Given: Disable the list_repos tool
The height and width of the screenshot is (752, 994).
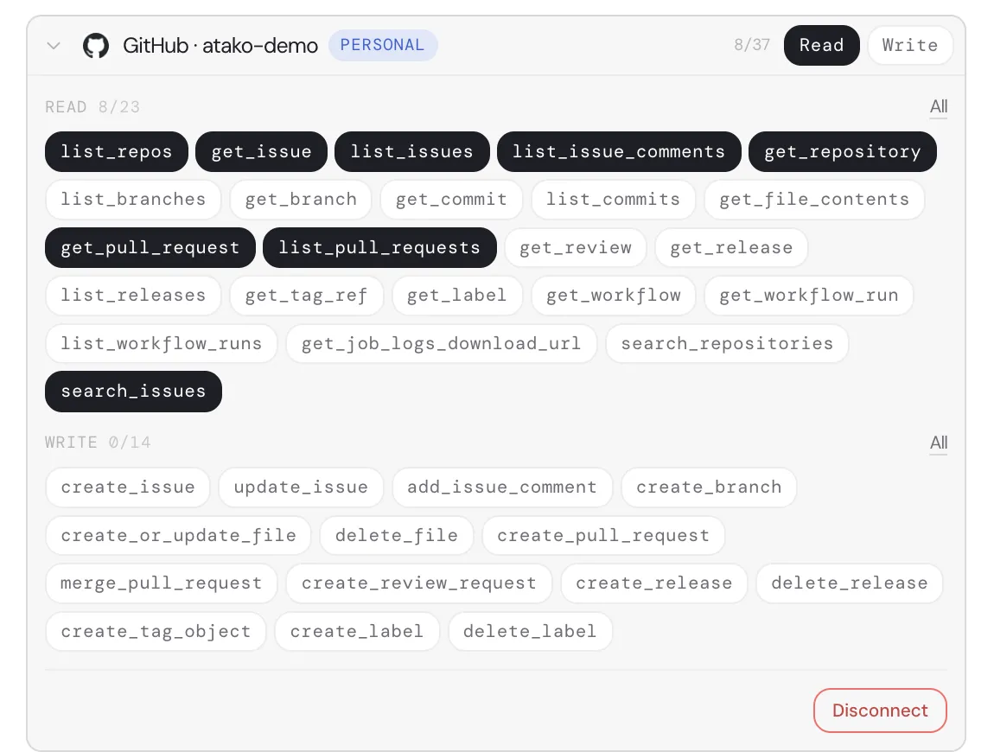Looking at the screenshot, I should click(x=117, y=151).
